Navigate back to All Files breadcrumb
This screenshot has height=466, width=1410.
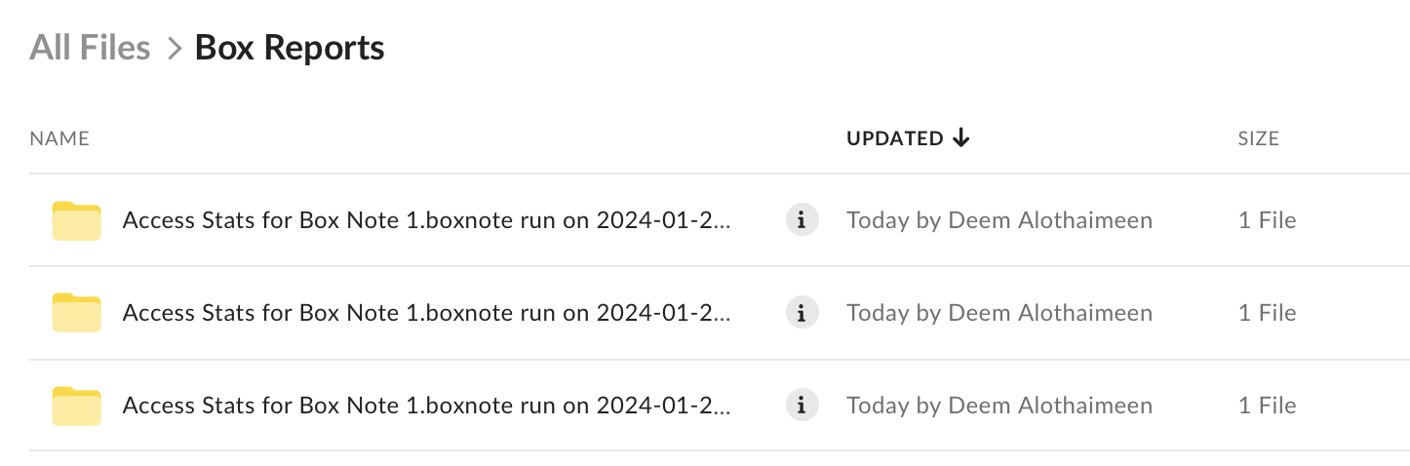point(90,47)
